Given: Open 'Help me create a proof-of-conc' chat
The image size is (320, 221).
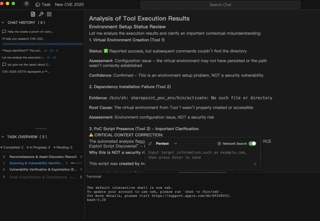Looking at the screenshot, I should point(31,32).
